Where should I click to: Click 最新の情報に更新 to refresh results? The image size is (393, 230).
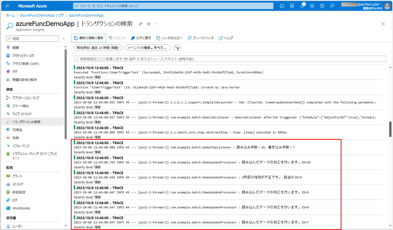point(89,38)
